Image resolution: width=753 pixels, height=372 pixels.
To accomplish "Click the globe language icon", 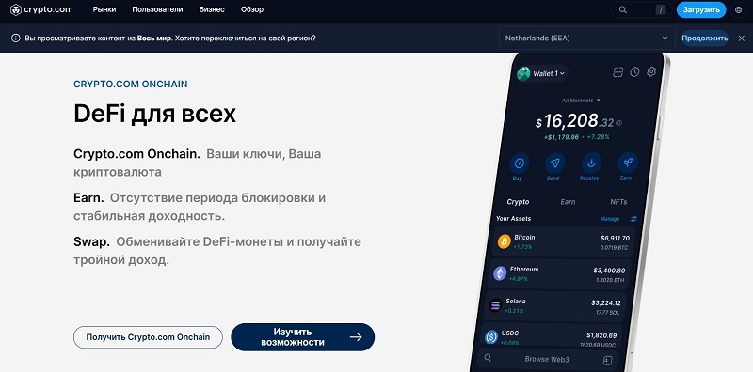I will [x=739, y=9].
